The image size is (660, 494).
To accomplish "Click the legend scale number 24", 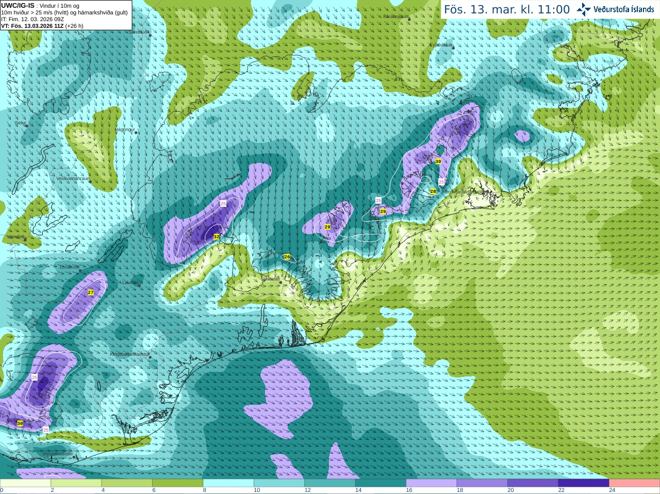I will point(613,490).
